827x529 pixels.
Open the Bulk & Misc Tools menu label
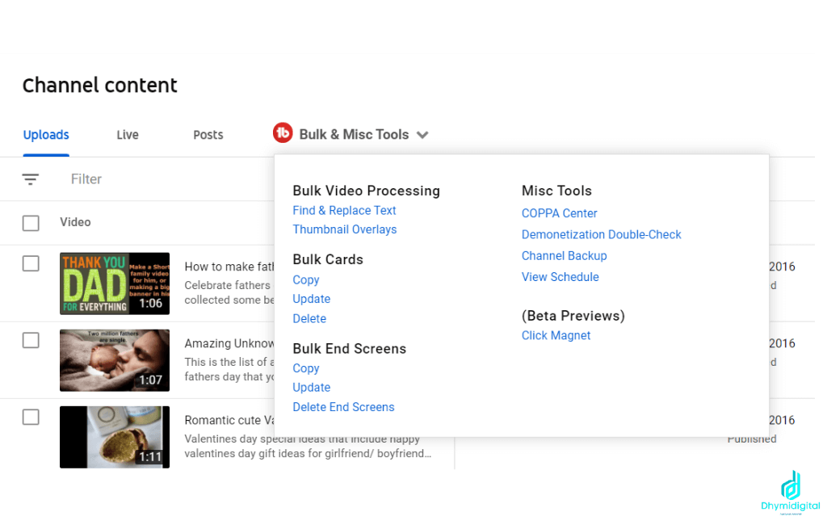click(354, 135)
